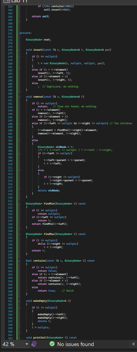137x352 pixels.
Task: Click the commented-out ternary line 386
Action: [x=75, y=150]
